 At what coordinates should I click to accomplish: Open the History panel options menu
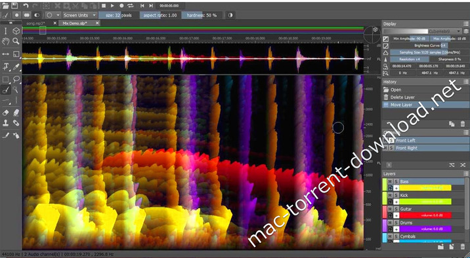[466, 82]
